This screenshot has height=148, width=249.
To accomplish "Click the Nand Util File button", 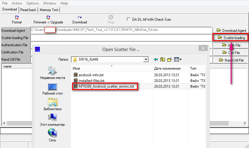I will click(230, 60).
